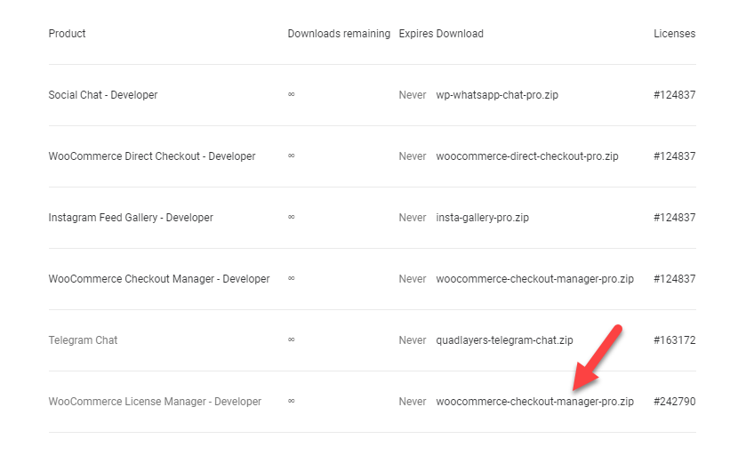Download the zip in License Manager row

point(534,402)
